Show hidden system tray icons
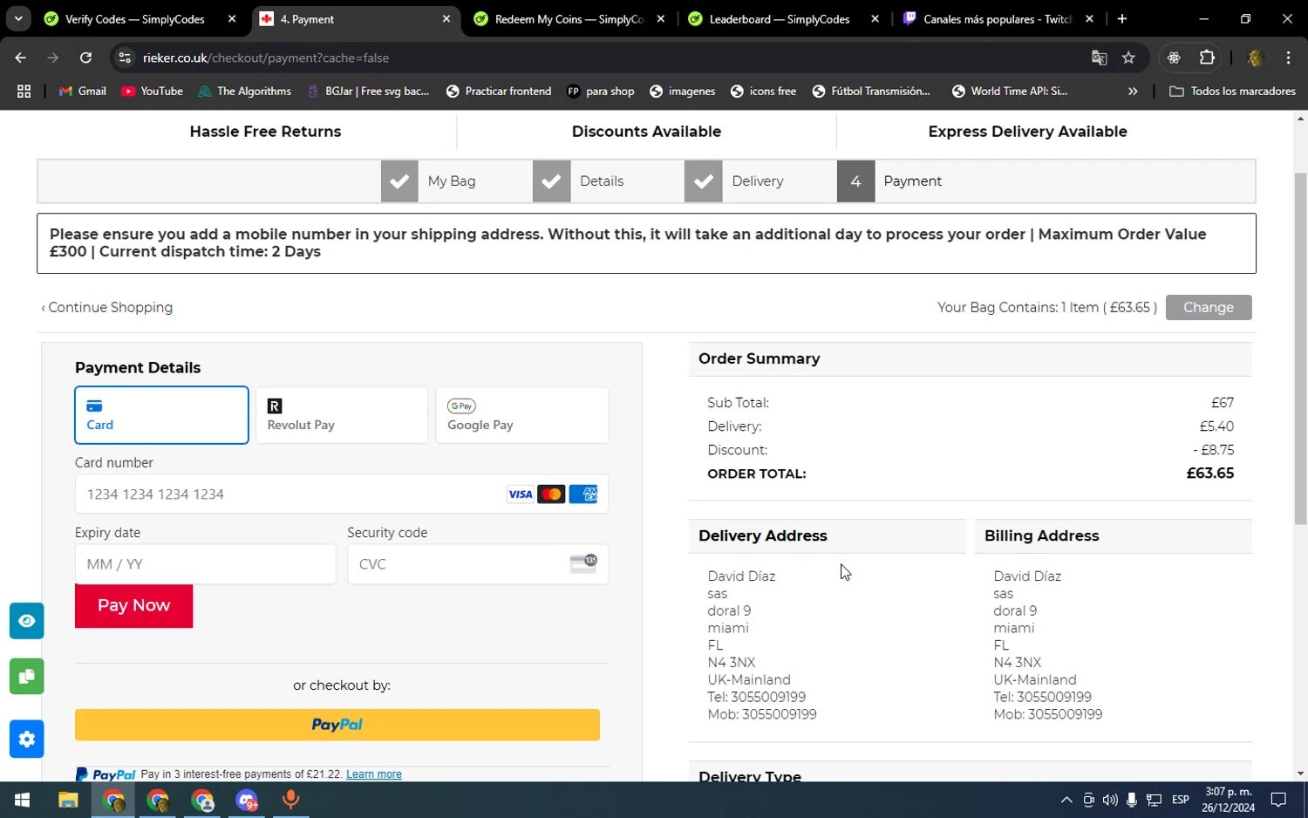This screenshot has height=818, width=1308. click(1066, 800)
